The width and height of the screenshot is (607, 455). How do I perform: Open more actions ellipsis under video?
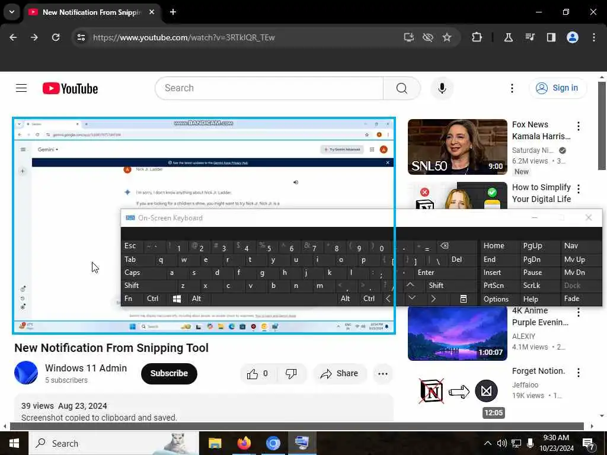382,373
